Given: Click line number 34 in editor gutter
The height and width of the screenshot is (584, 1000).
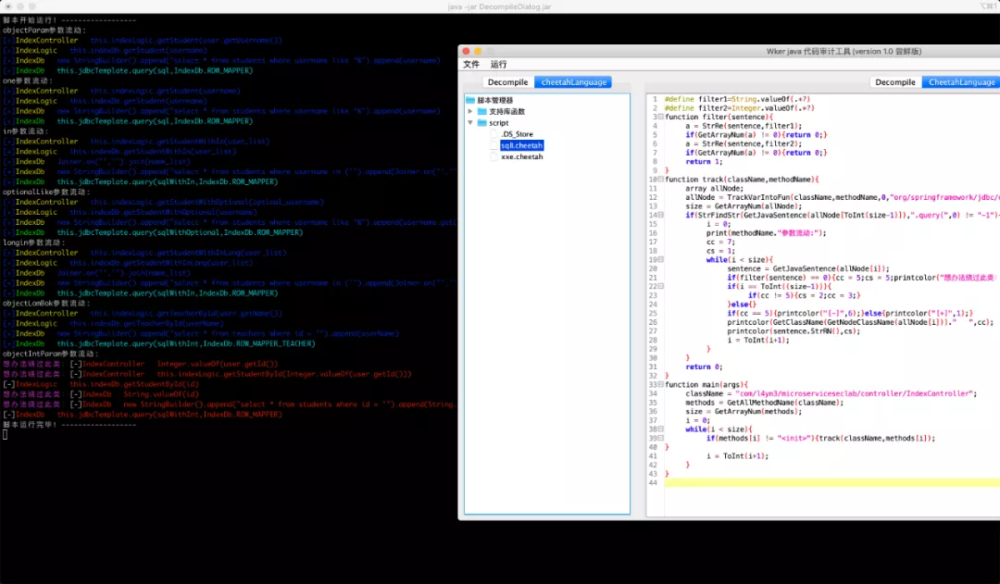Looking at the screenshot, I should [x=653, y=393].
